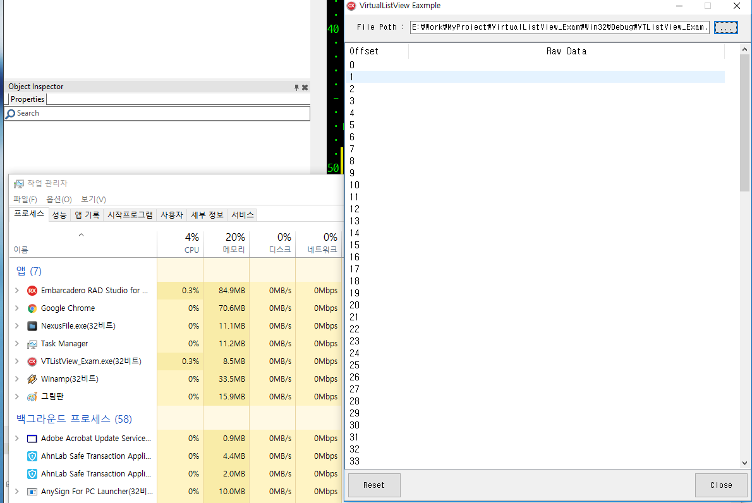
Task: Pin the Object Inspector panel
Action: 296,87
